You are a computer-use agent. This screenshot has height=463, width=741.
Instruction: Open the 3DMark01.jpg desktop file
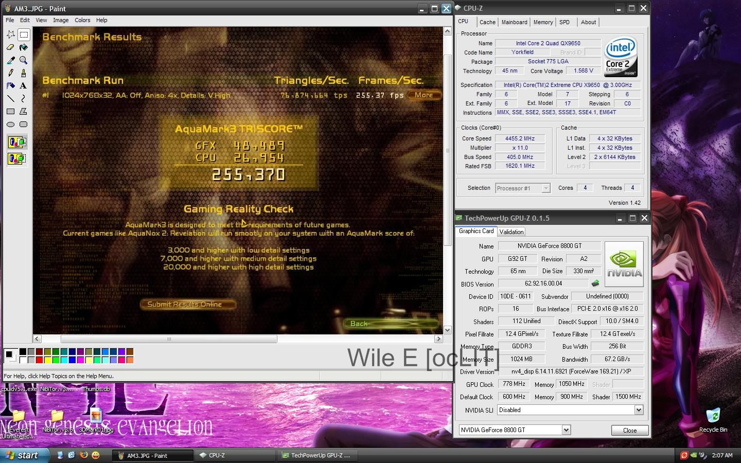tap(96, 420)
